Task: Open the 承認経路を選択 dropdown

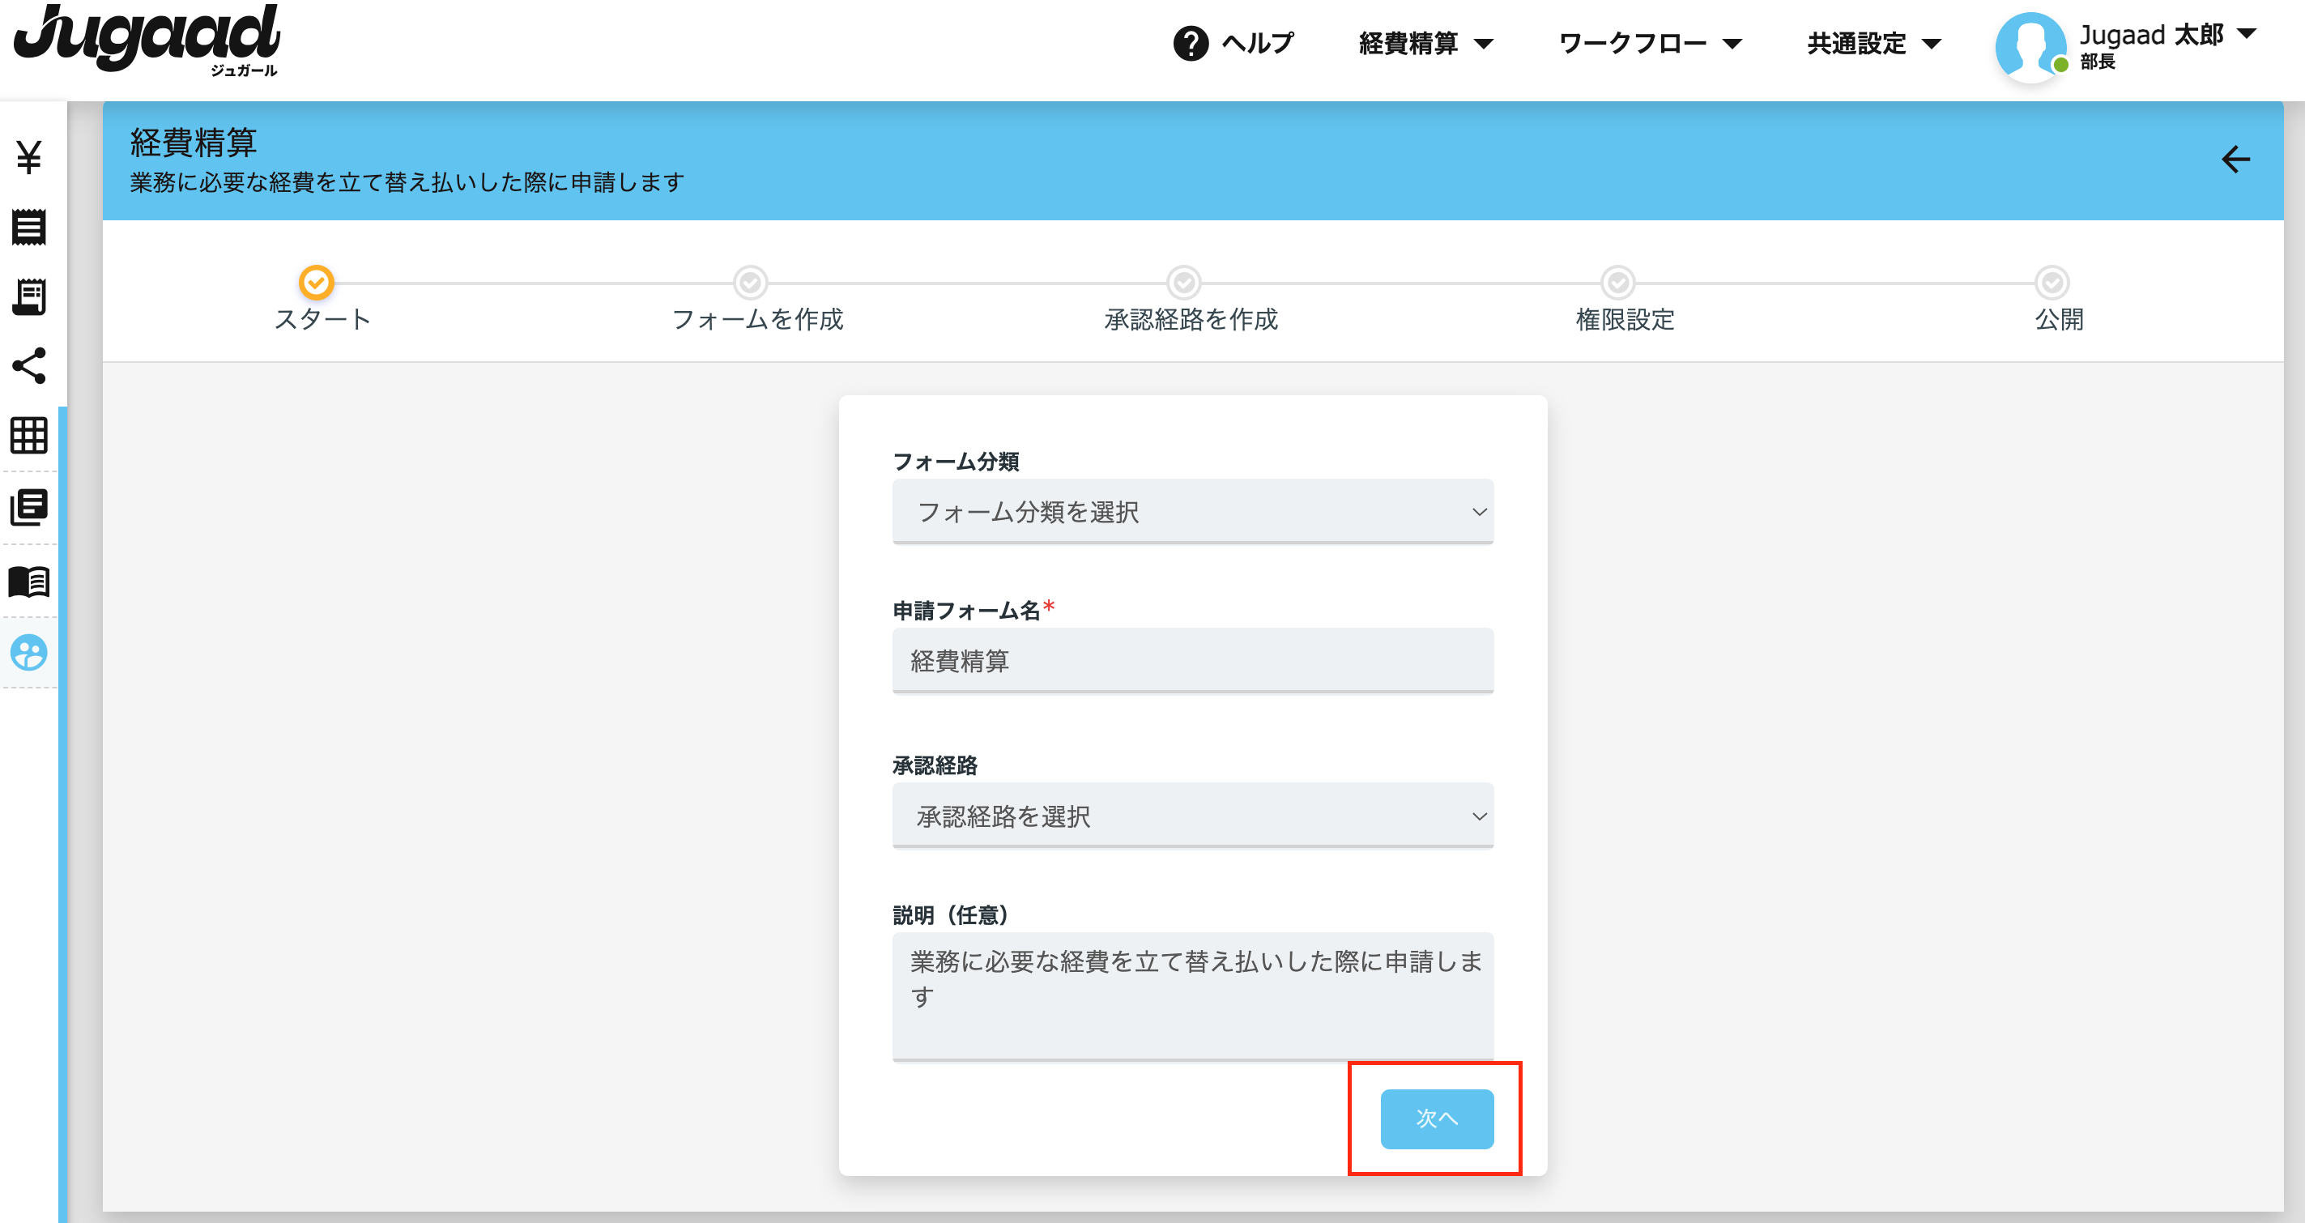Action: click(1193, 816)
